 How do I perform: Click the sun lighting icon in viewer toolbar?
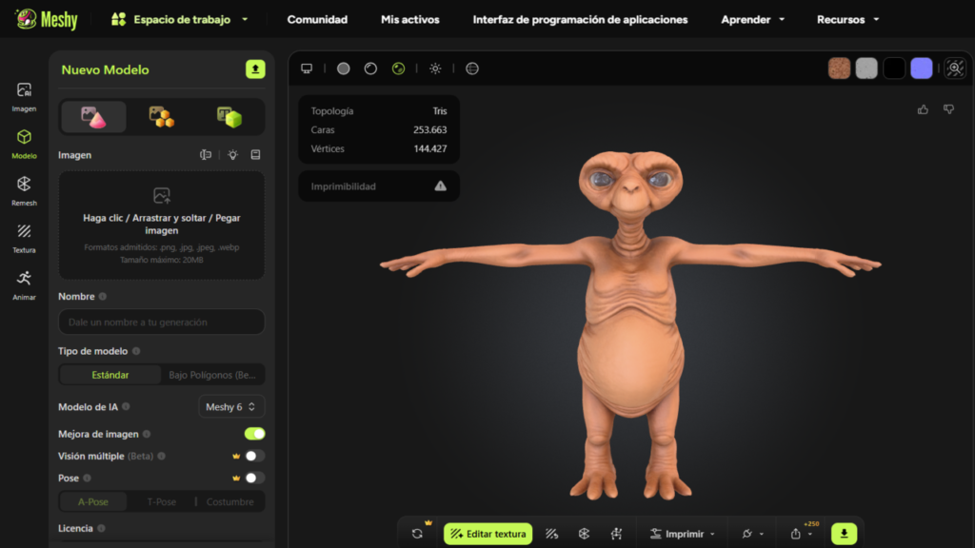pyautogui.click(x=435, y=68)
